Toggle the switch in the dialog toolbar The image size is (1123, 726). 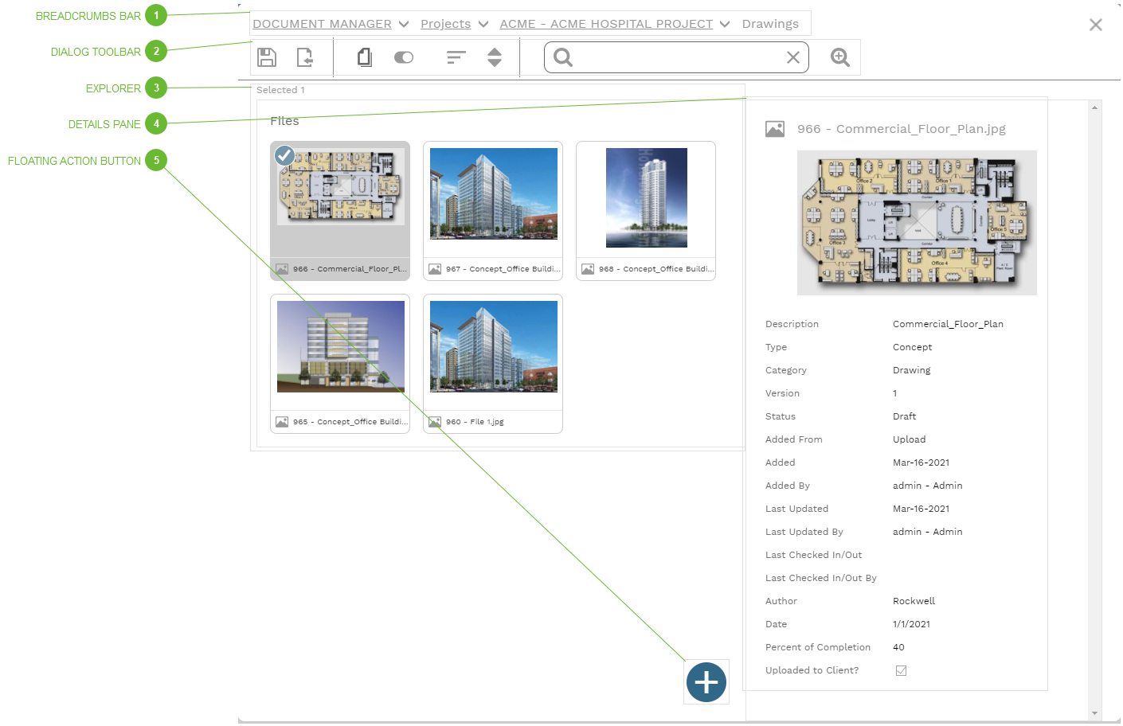pyautogui.click(x=404, y=57)
